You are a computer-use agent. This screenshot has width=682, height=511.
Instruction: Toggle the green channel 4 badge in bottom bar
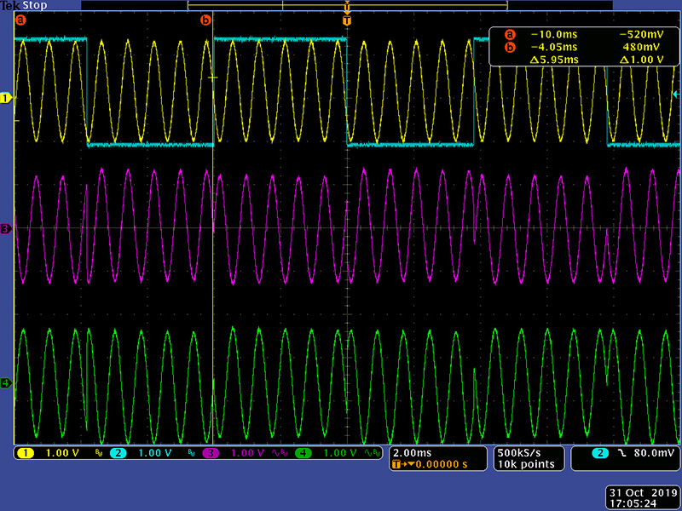point(303,453)
